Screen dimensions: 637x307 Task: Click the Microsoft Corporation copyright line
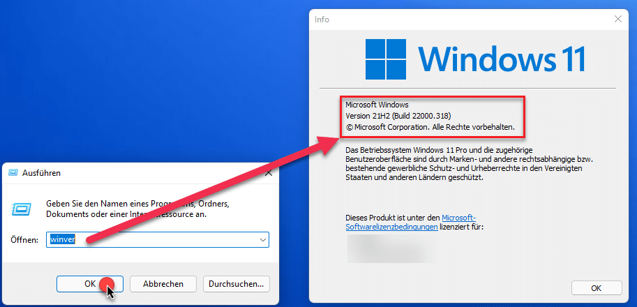pyautogui.click(x=430, y=127)
